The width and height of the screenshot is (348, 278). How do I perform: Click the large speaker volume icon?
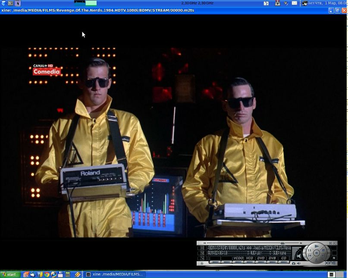coord(299,256)
